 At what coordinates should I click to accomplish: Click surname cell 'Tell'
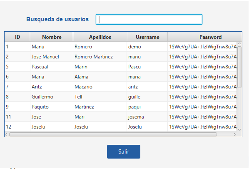(x=100, y=97)
